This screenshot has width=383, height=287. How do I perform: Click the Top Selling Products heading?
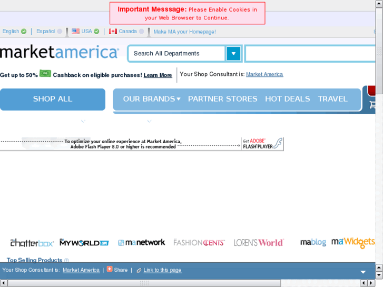point(34,260)
